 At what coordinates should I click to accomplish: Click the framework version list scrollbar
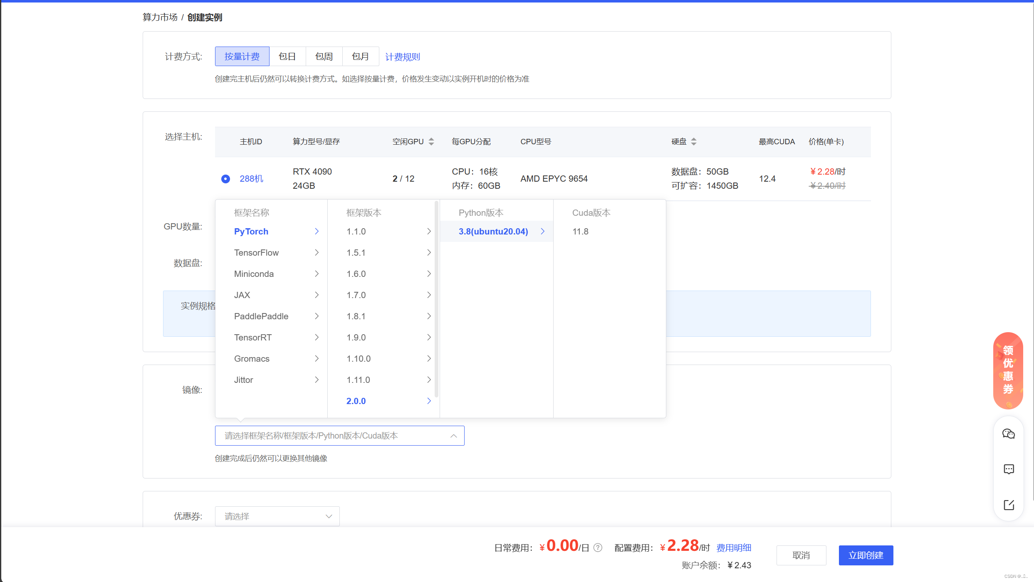436,299
